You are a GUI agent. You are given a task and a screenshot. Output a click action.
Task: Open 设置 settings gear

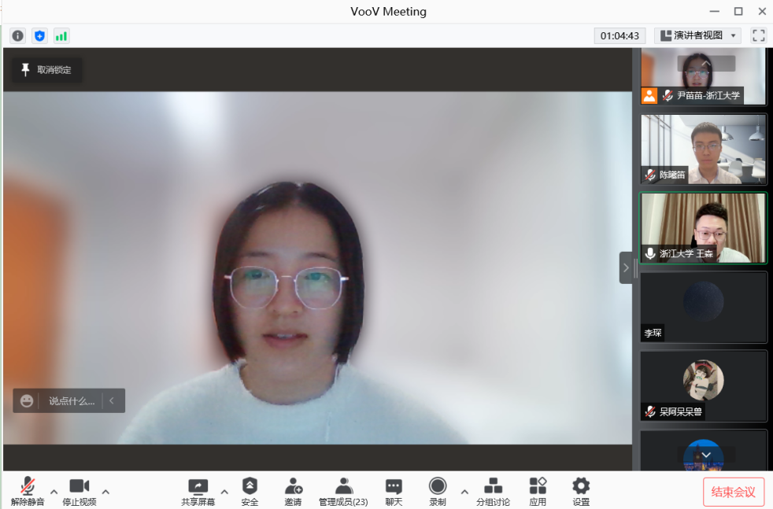pyautogui.click(x=581, y=491)
